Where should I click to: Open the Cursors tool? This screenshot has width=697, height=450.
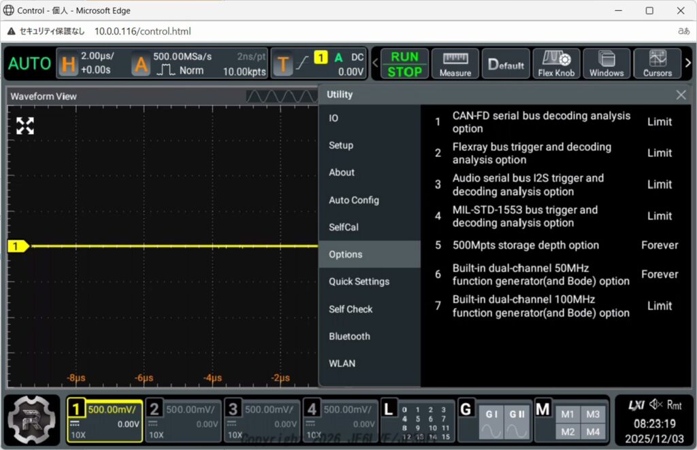[657, 64]
